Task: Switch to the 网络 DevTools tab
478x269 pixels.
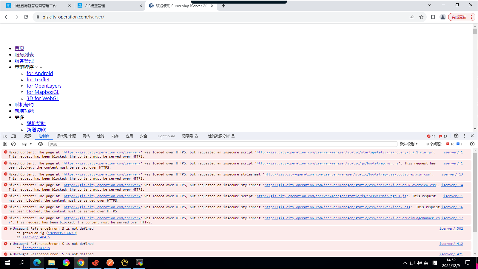Action: [86, 136]
